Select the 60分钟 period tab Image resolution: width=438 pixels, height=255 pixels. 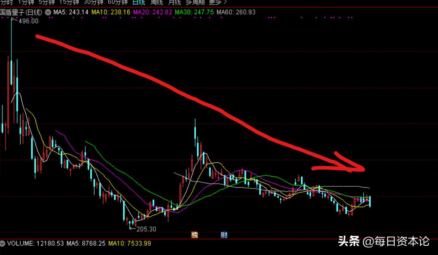coord(117,3)
